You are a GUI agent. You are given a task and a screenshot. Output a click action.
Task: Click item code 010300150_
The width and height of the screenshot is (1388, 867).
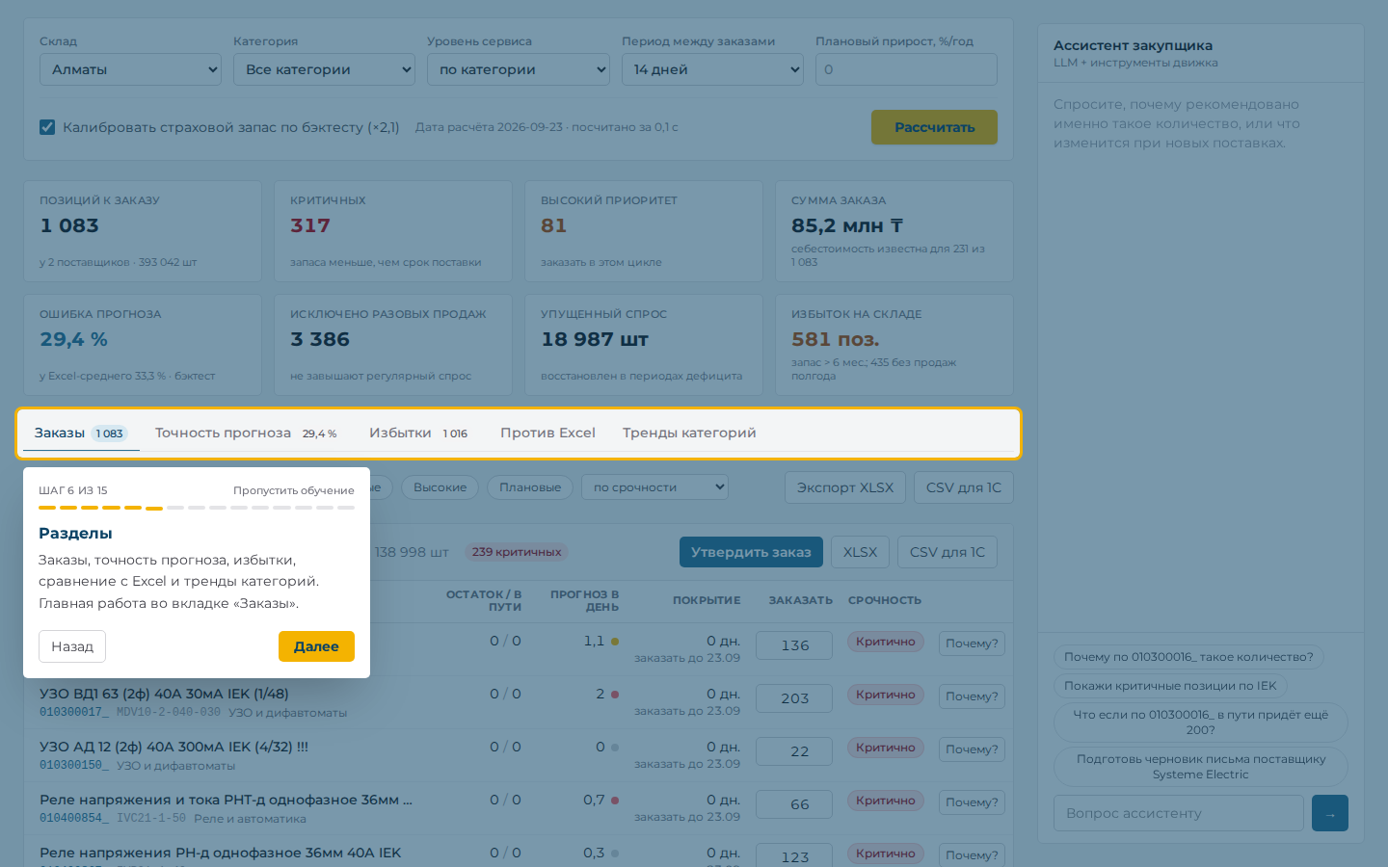pos(74,766)
